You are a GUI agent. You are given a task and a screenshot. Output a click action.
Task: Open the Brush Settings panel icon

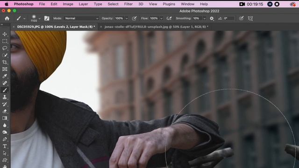[x=47, y=18]
